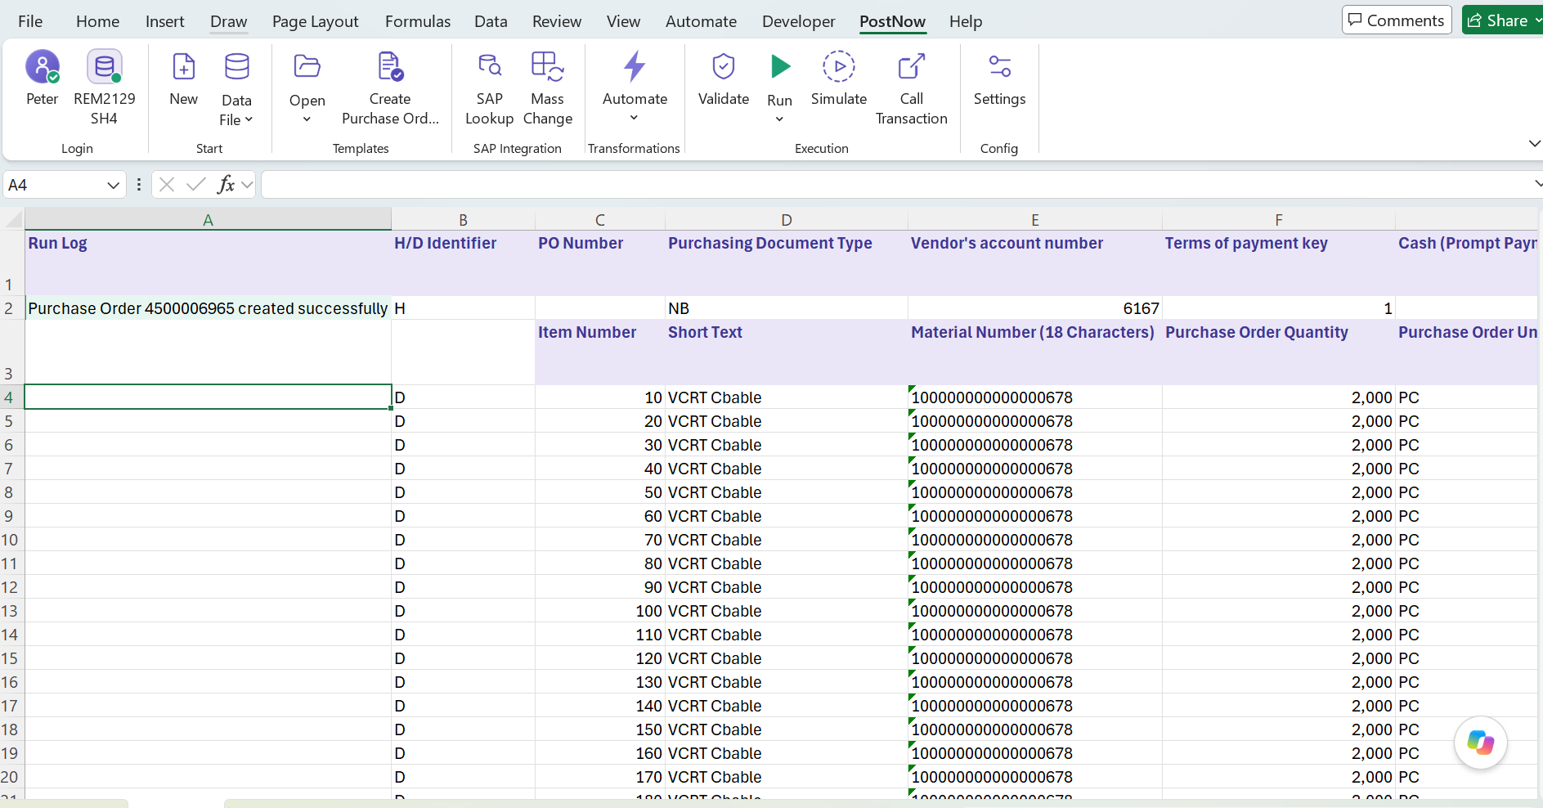
Task: Open the Copilot floating button
Action: pos(1481,742)
